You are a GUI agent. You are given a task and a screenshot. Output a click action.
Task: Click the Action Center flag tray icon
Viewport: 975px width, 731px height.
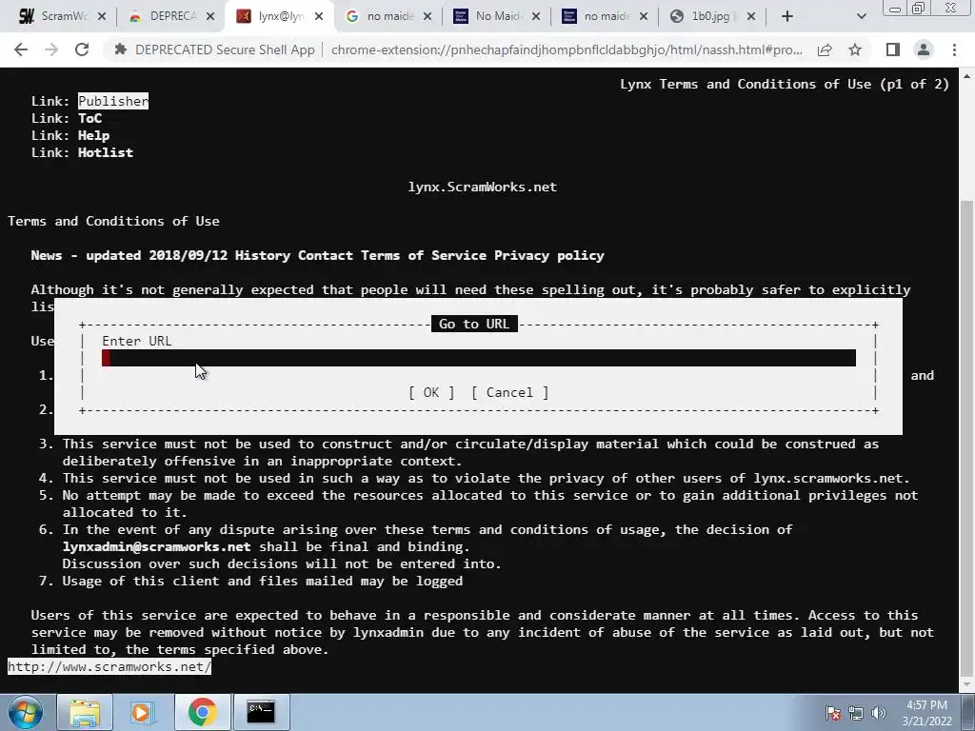tap(833, 713)
